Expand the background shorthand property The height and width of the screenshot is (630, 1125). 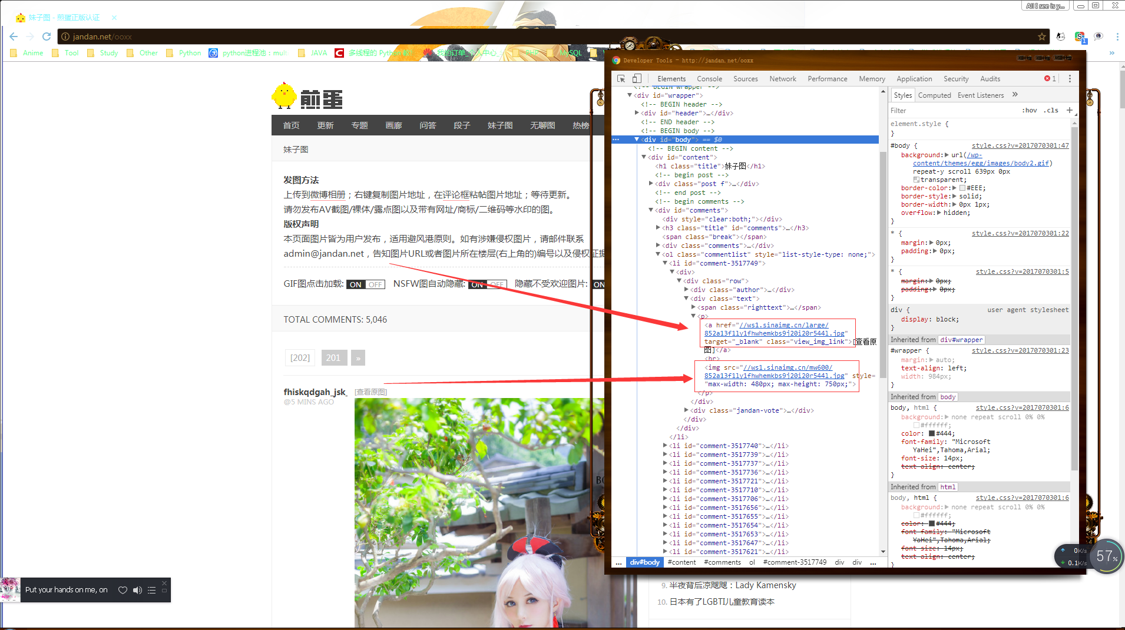pyautogui.click(x=947, y=155)
